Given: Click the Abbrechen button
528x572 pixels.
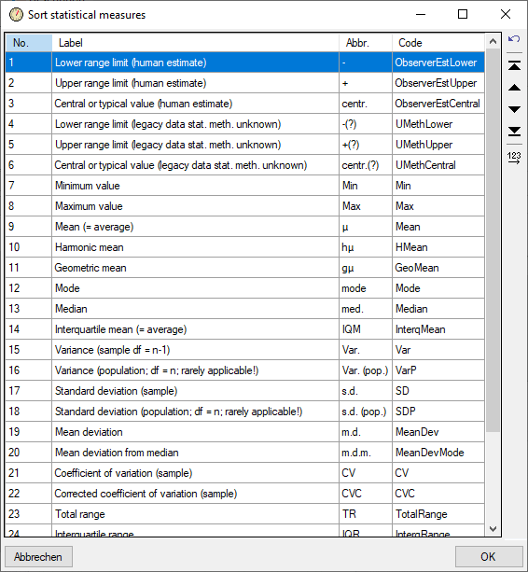Looking at the screenshot, I should pyautogui.click(x=38, y=557).
